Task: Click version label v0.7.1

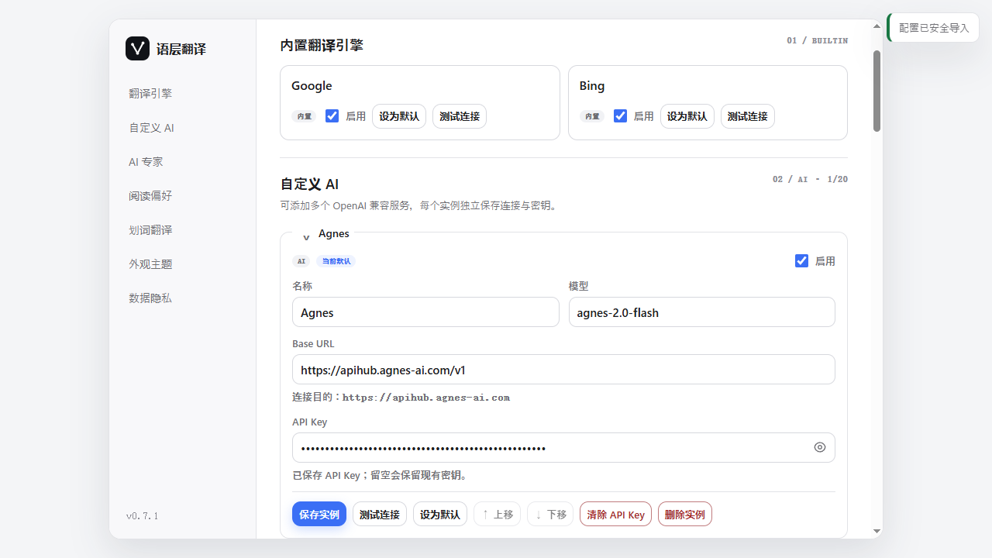Action: [x=143, y=516]
